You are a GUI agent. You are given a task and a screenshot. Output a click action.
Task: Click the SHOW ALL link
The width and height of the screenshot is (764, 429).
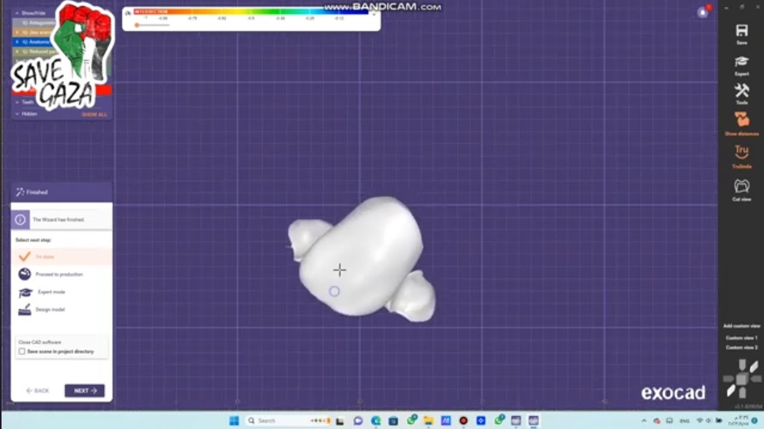pyautogui.click(x=94, y=114)
